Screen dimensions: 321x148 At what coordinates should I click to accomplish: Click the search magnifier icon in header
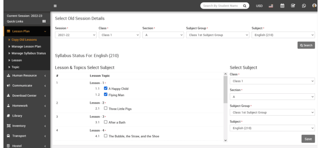click(x=245, y=6)
